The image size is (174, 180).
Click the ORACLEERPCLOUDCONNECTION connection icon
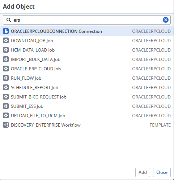(6, 31)
